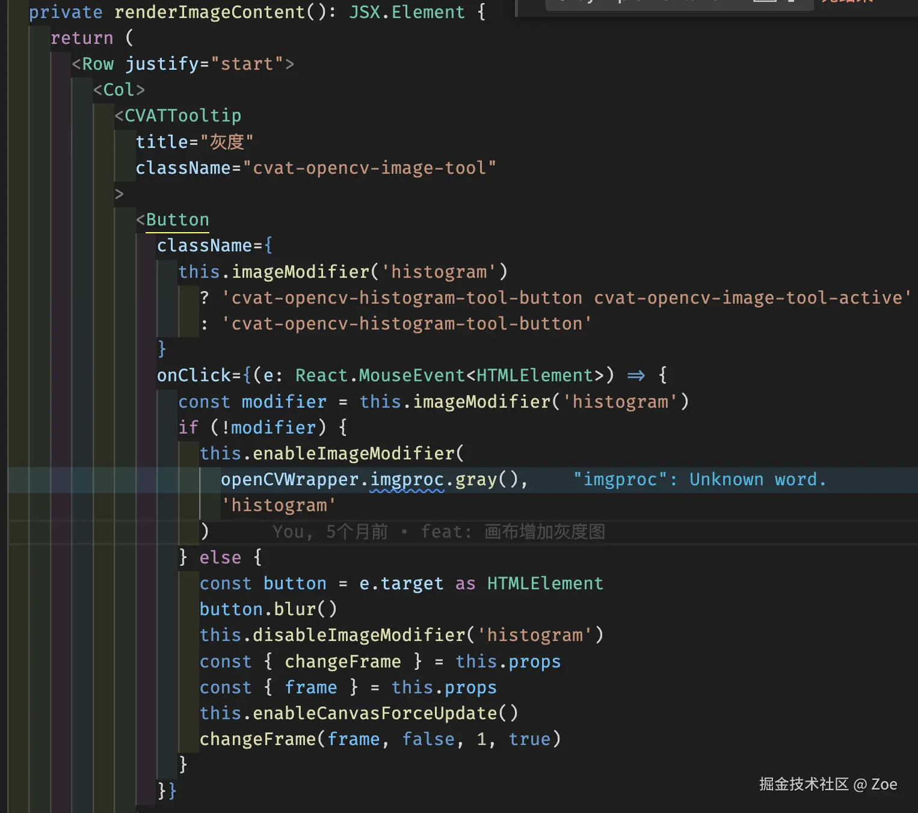This screenshot has height=813, width=918.
Task: Click the arrow function symbol
Action: (x=636, y=375)
